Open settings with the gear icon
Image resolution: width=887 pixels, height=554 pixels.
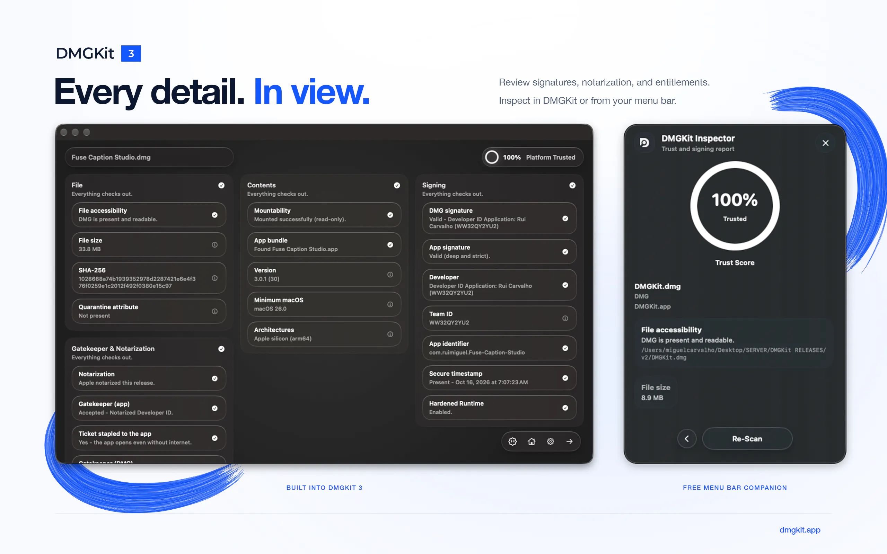(x=551, y=441)
